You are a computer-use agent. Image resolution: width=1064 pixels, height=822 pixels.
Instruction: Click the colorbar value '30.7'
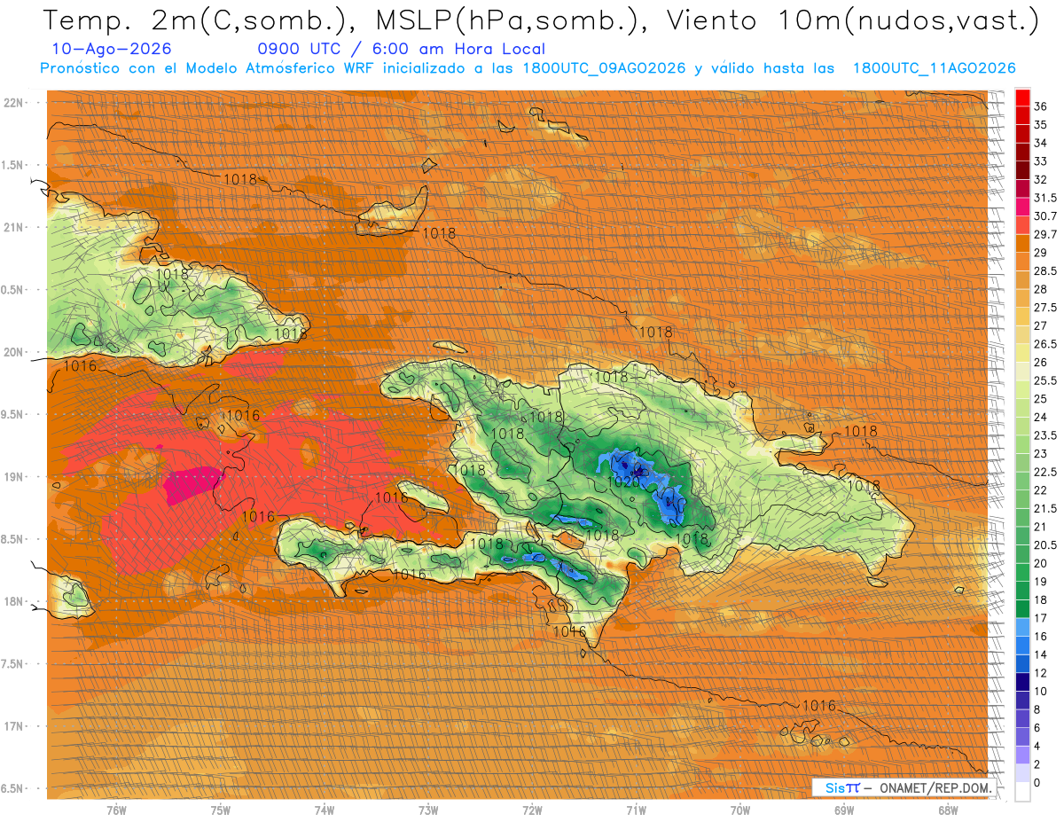point(1045,215)
